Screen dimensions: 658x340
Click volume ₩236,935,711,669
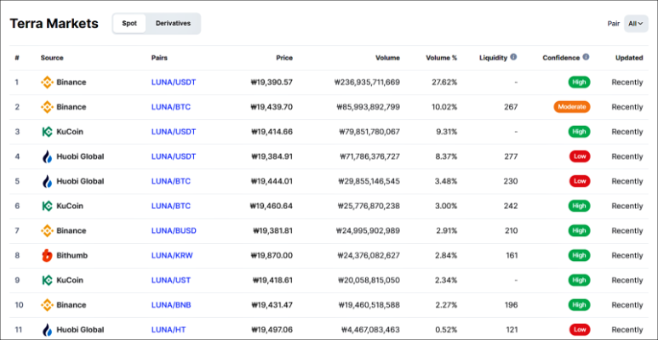point(367,82)
